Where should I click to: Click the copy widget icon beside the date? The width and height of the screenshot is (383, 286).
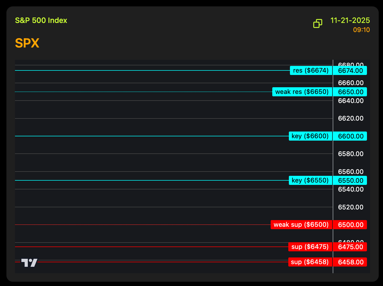pyautogui.click(x=317, y=23)
